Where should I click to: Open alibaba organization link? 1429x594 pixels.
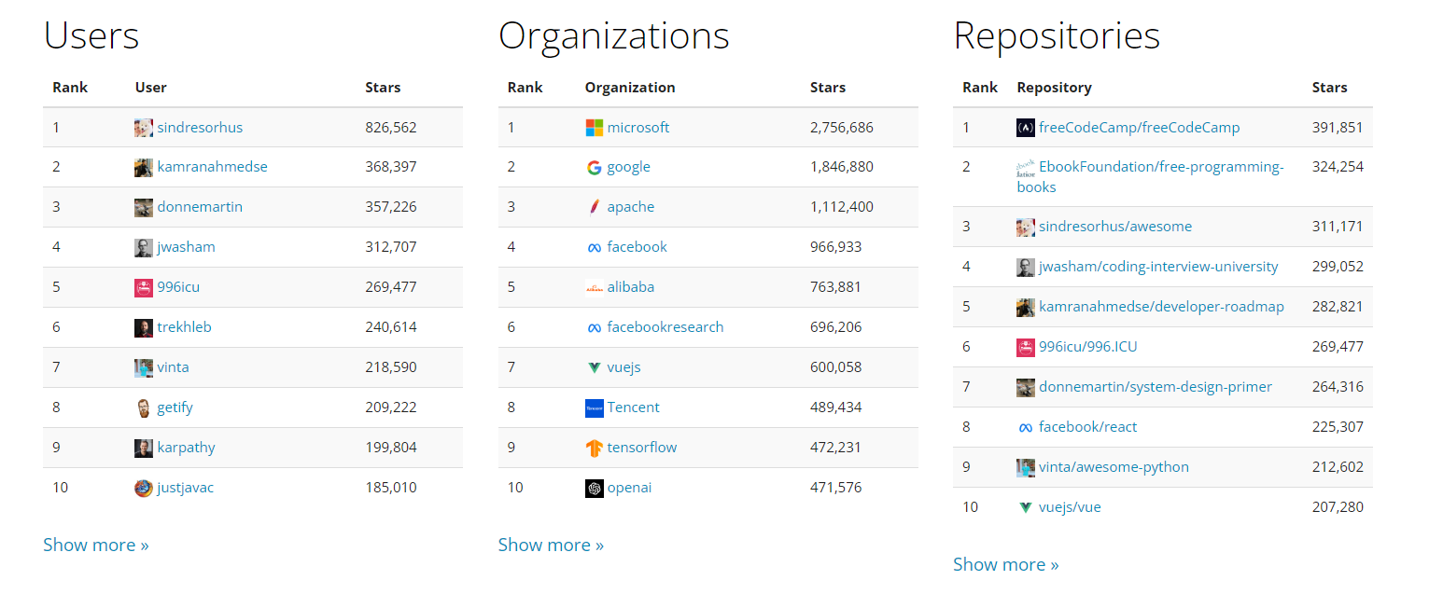click(x=631, y=287)
